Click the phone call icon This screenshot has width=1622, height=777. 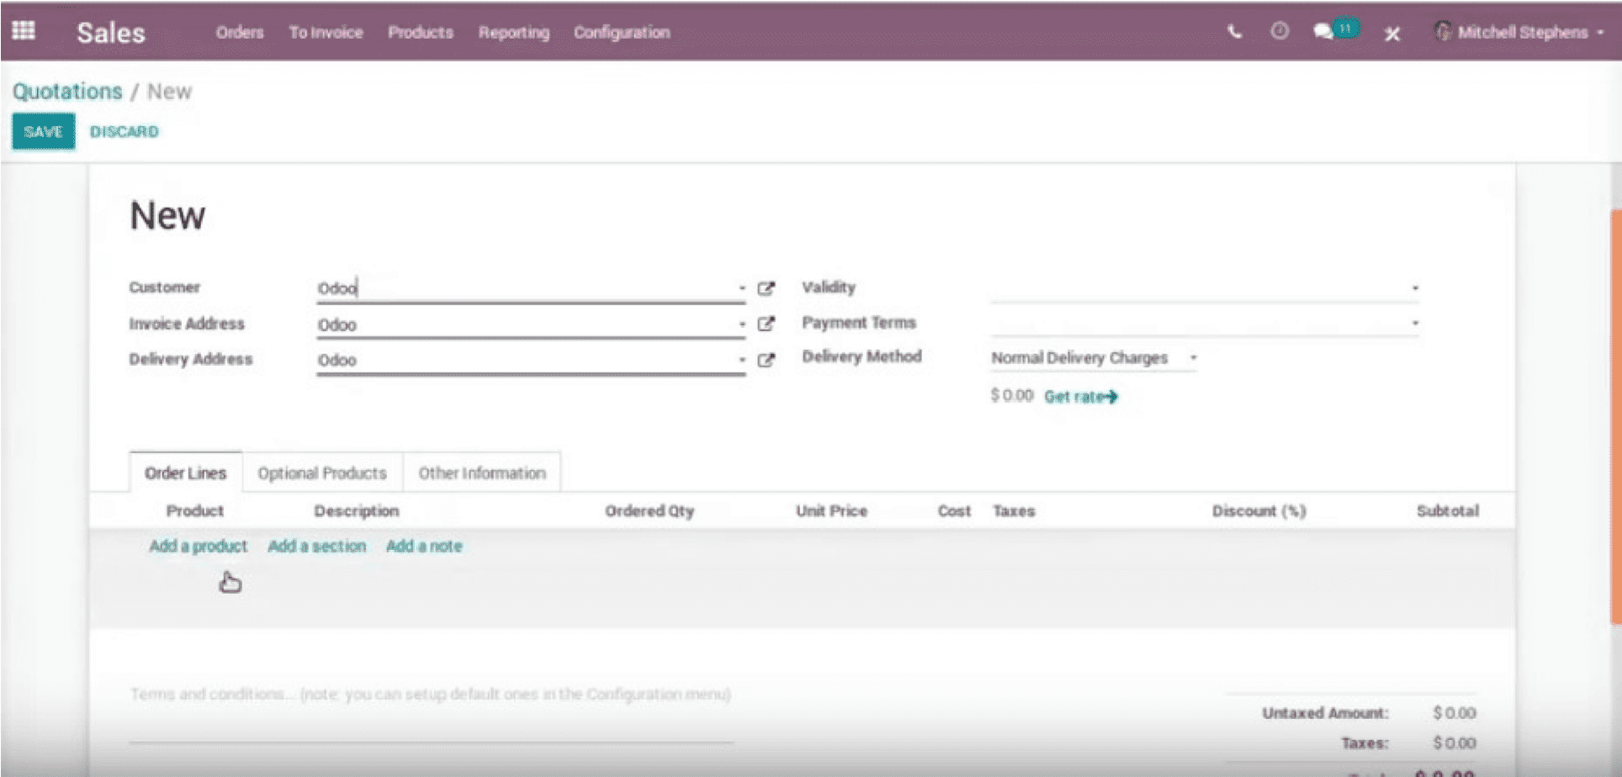coord(1234,32)
